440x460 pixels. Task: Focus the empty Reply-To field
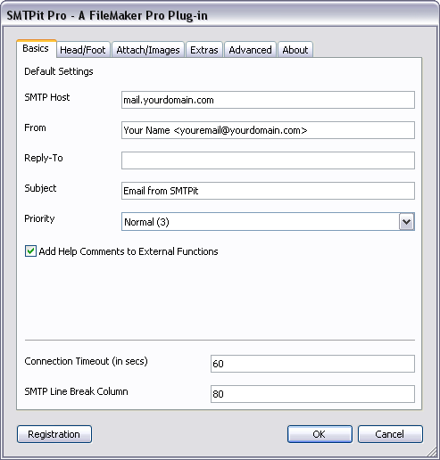click(x=268, y=160)
